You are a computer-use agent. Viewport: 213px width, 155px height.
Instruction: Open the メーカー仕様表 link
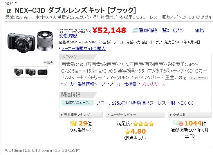pyautogui.click(x=123, y=84)
